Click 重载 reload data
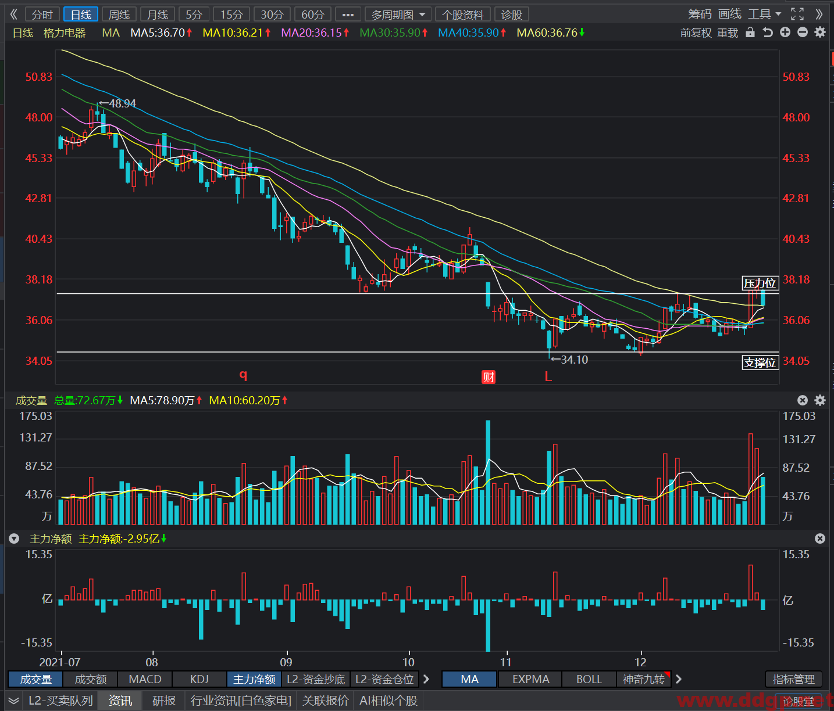This screenshot has width=834, height=711. coord(728,33)
